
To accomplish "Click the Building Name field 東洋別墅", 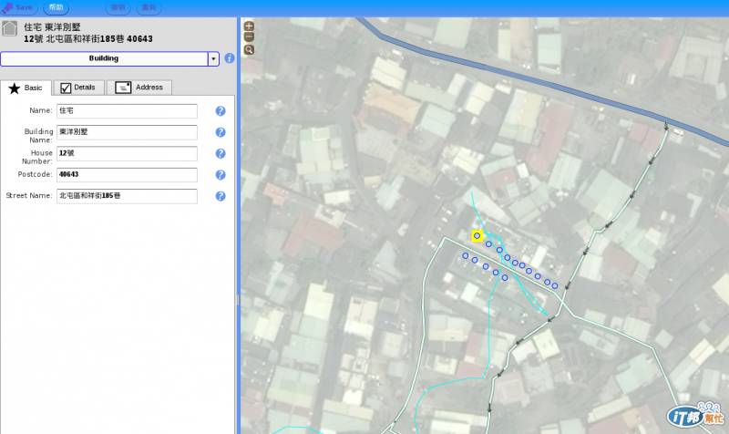I will (x=127, y=132).
